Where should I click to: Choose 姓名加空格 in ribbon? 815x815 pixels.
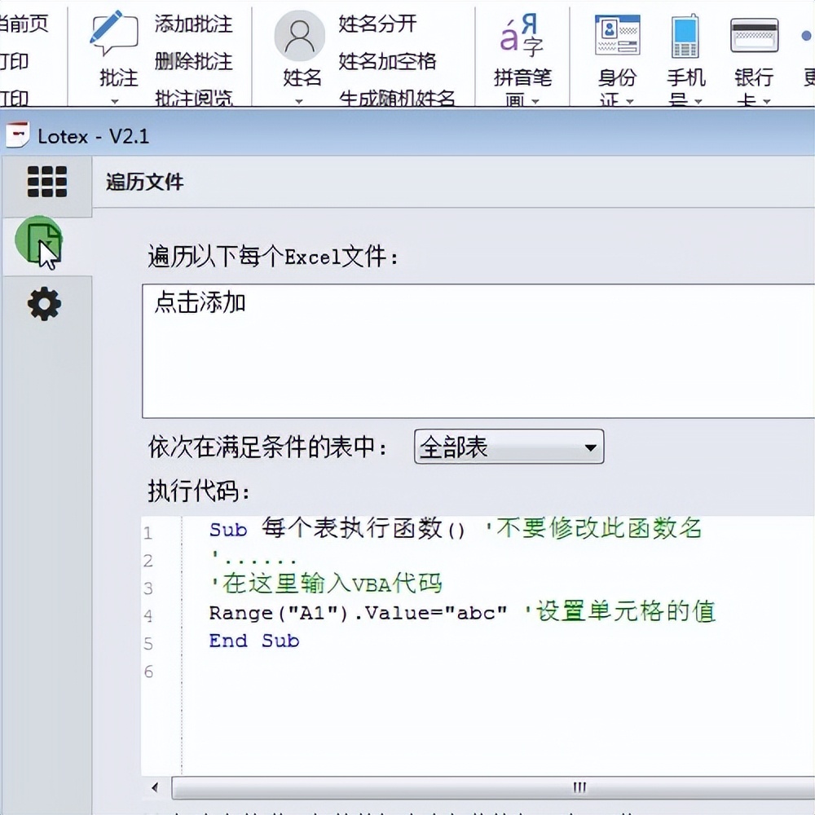(387, 61)
